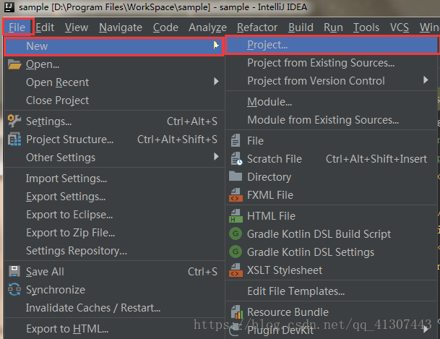Choose Project... in the New submenu

(332, 45)
